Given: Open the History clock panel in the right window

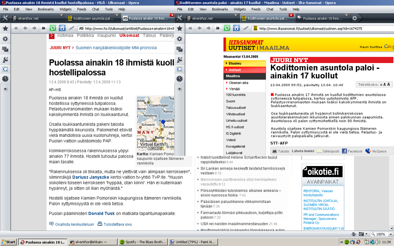Looking at the screenshot, I should point(179,79).
